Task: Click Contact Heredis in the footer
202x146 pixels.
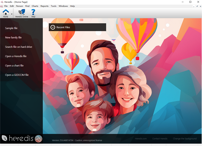Action: (x=160, y=139)
